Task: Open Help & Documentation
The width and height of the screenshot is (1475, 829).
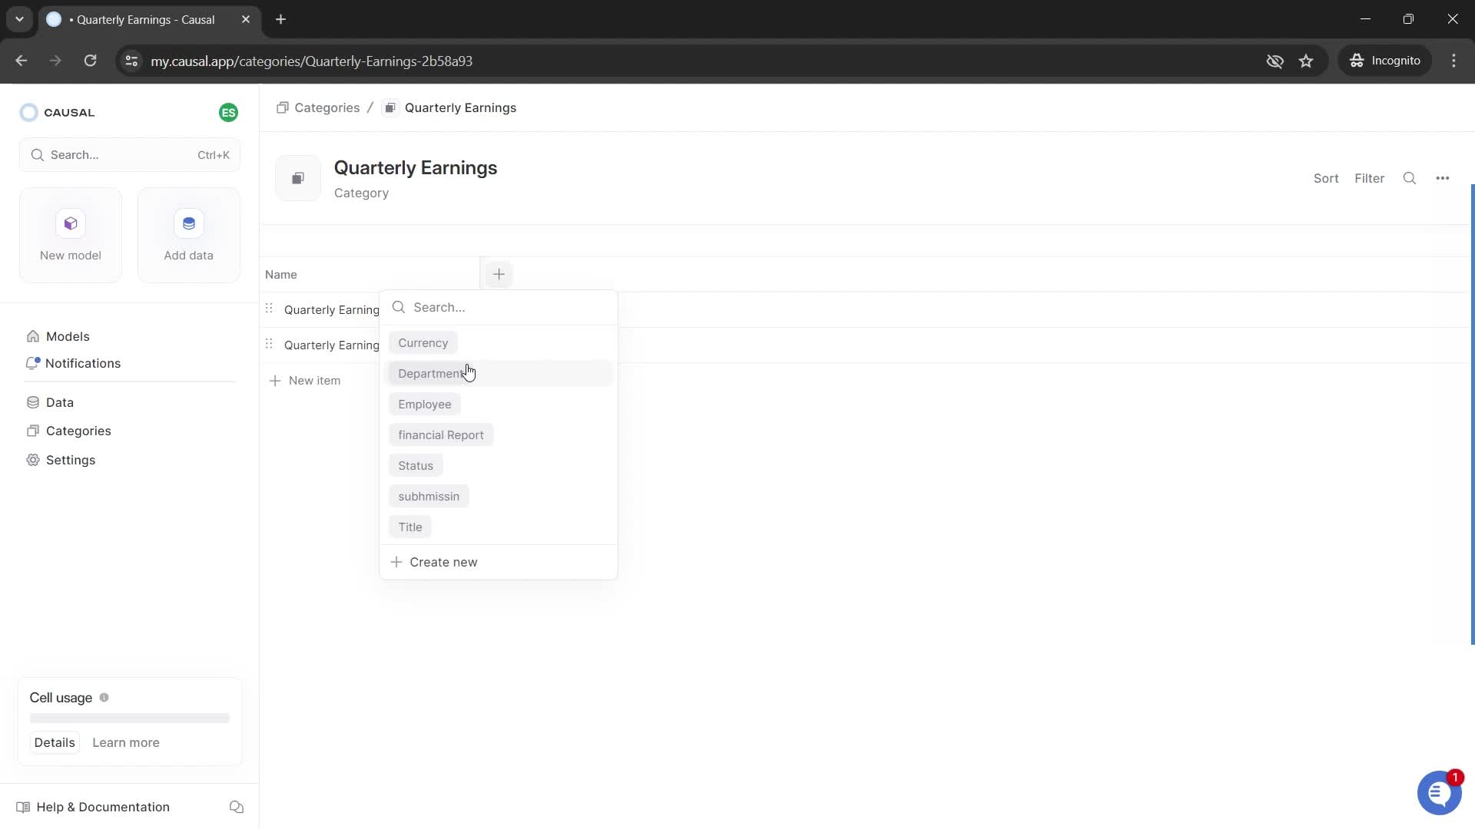Action: pos(93,807)
